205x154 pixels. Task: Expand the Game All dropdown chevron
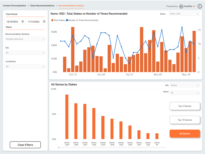(x=198, y=93)
